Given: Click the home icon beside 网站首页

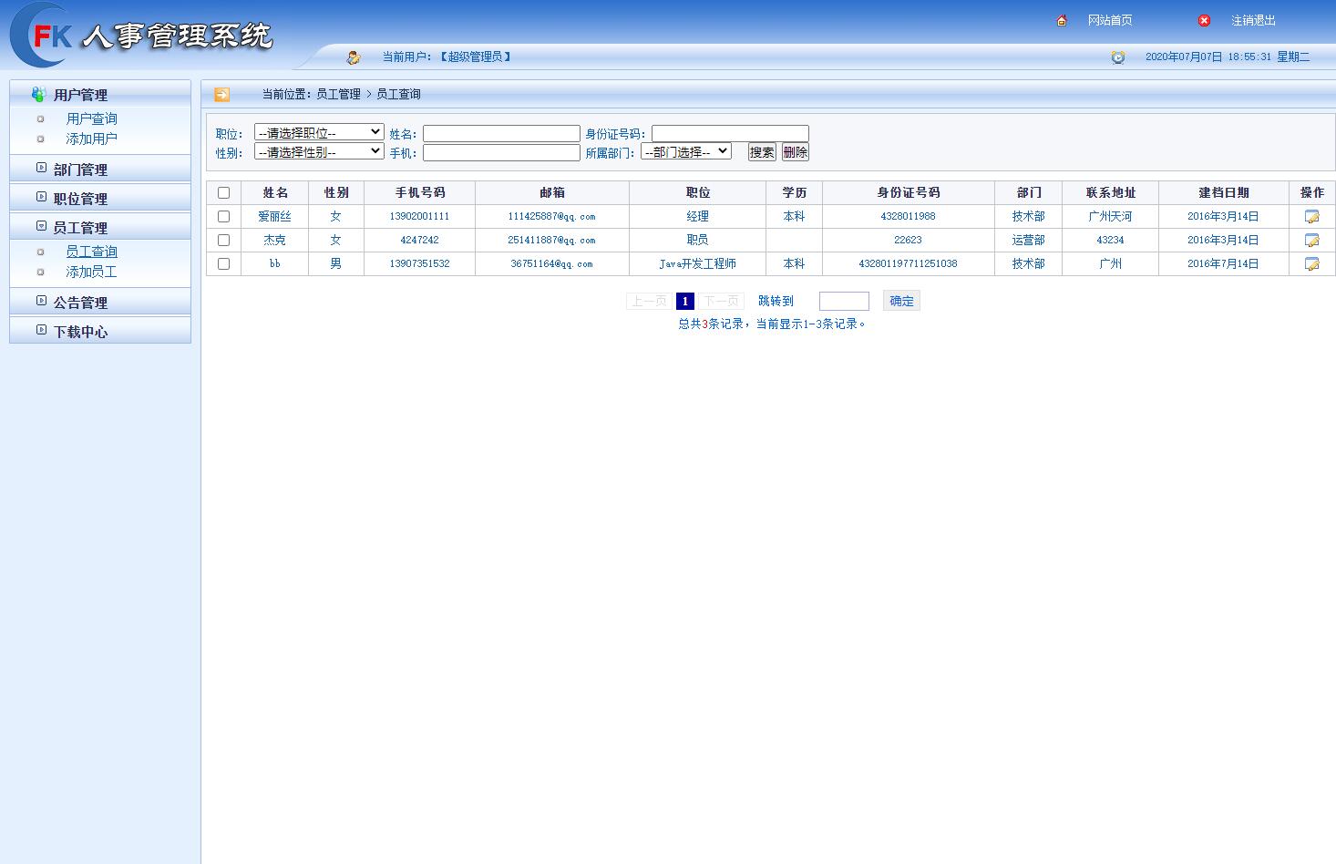Looking at the screenshot, I should click(x=1060, y=19).
